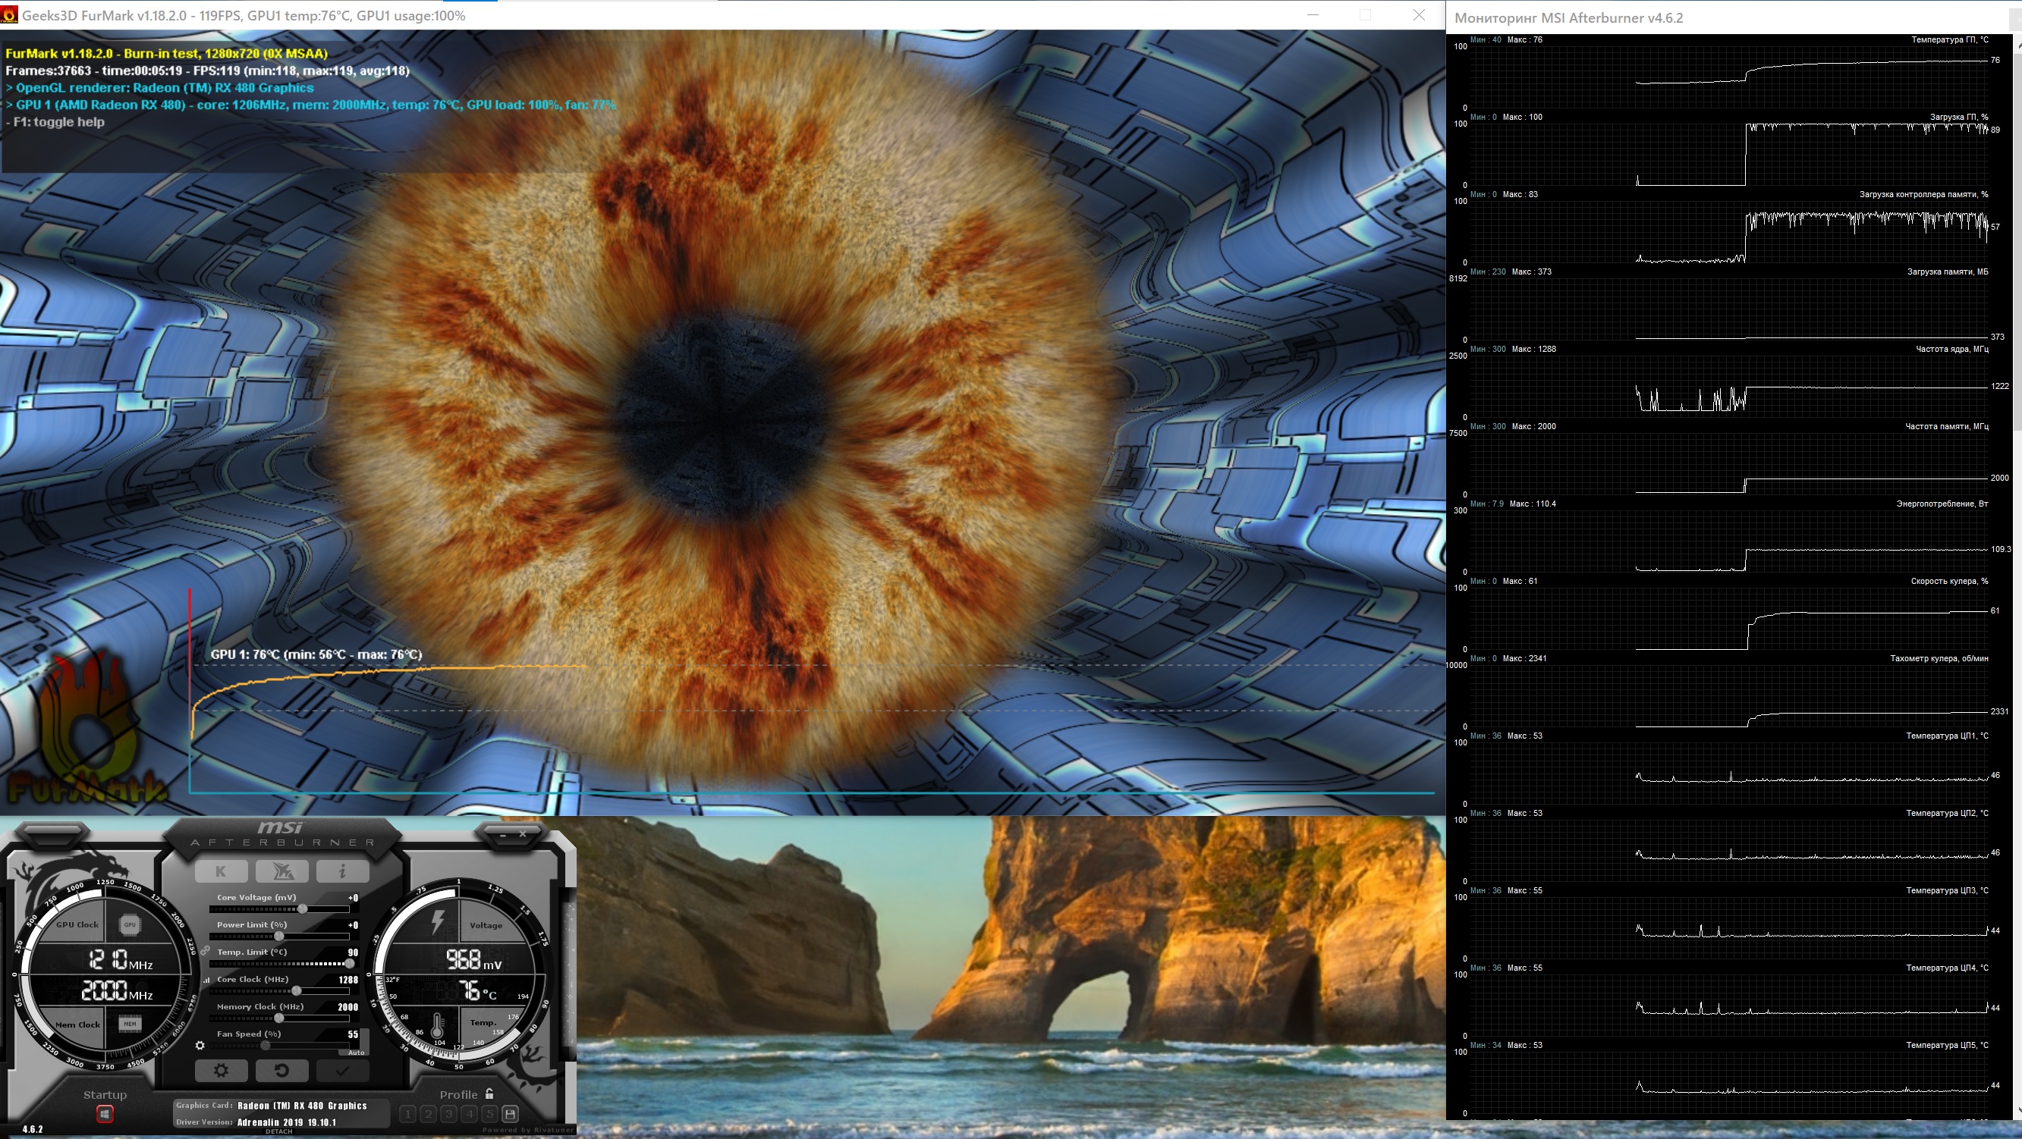Open the core clock curve editor bars icon

[206, 980]
